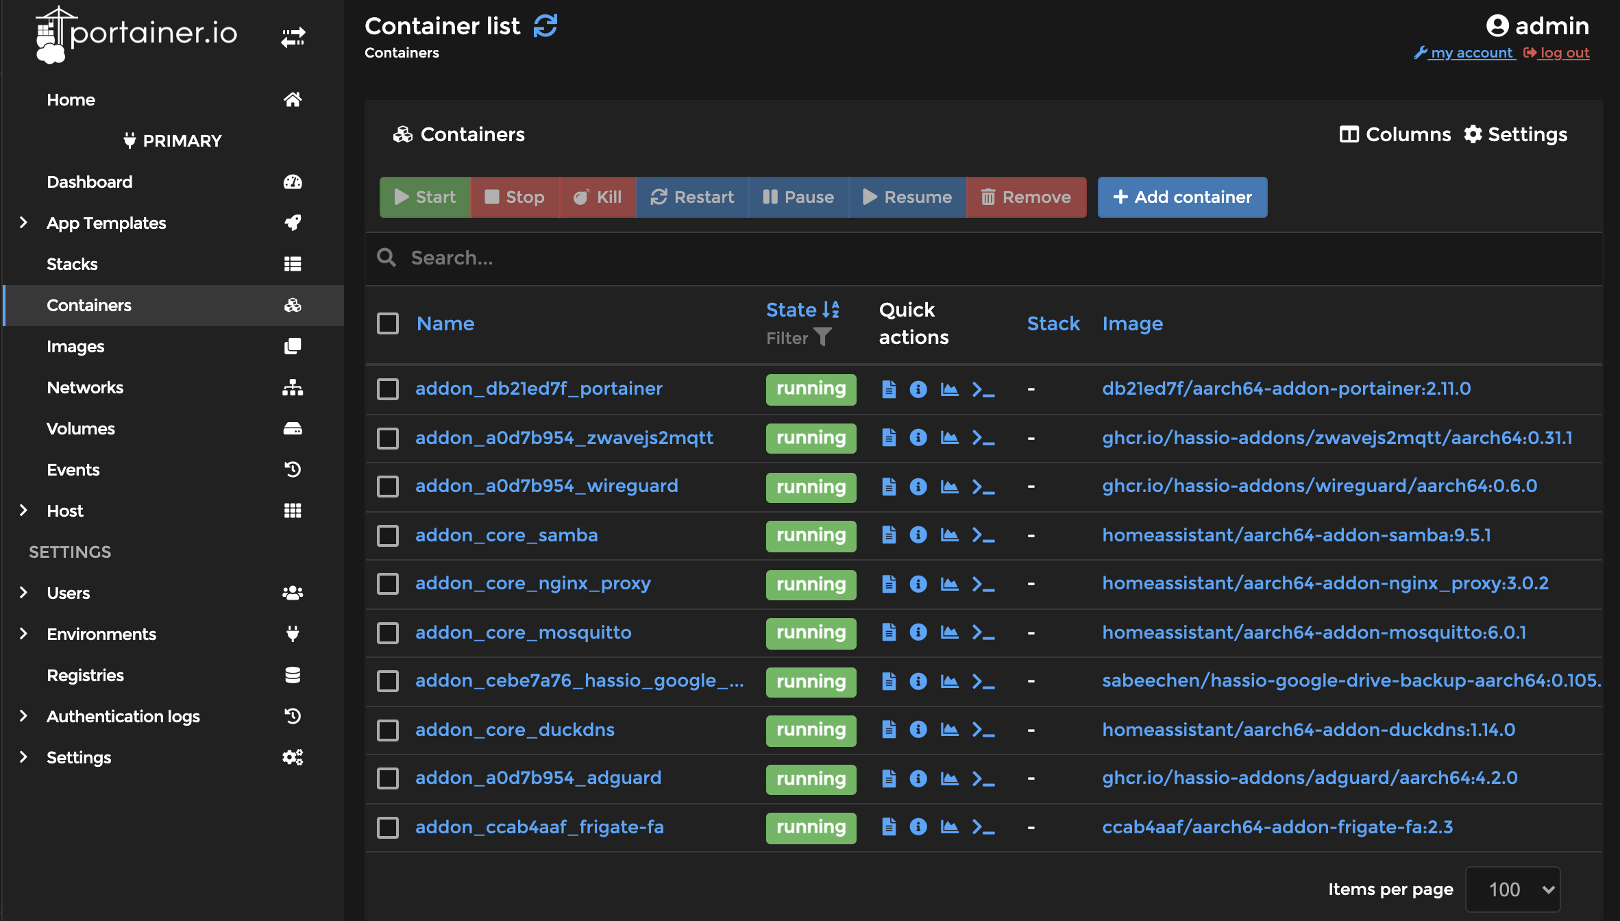Tick the checkbox beside addon_a0d7b954_wireguard
The height and width of the screenshot is (921, 1620).
click(x=387, y=487)
